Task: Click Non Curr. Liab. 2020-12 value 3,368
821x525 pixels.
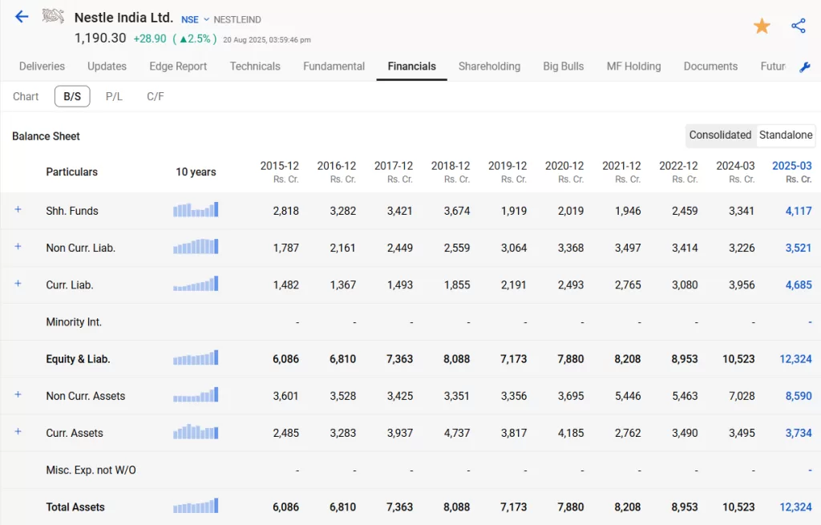Action: pos(571,248)
